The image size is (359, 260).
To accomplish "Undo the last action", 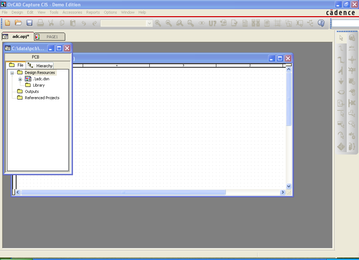I will [x=84, y=23].
